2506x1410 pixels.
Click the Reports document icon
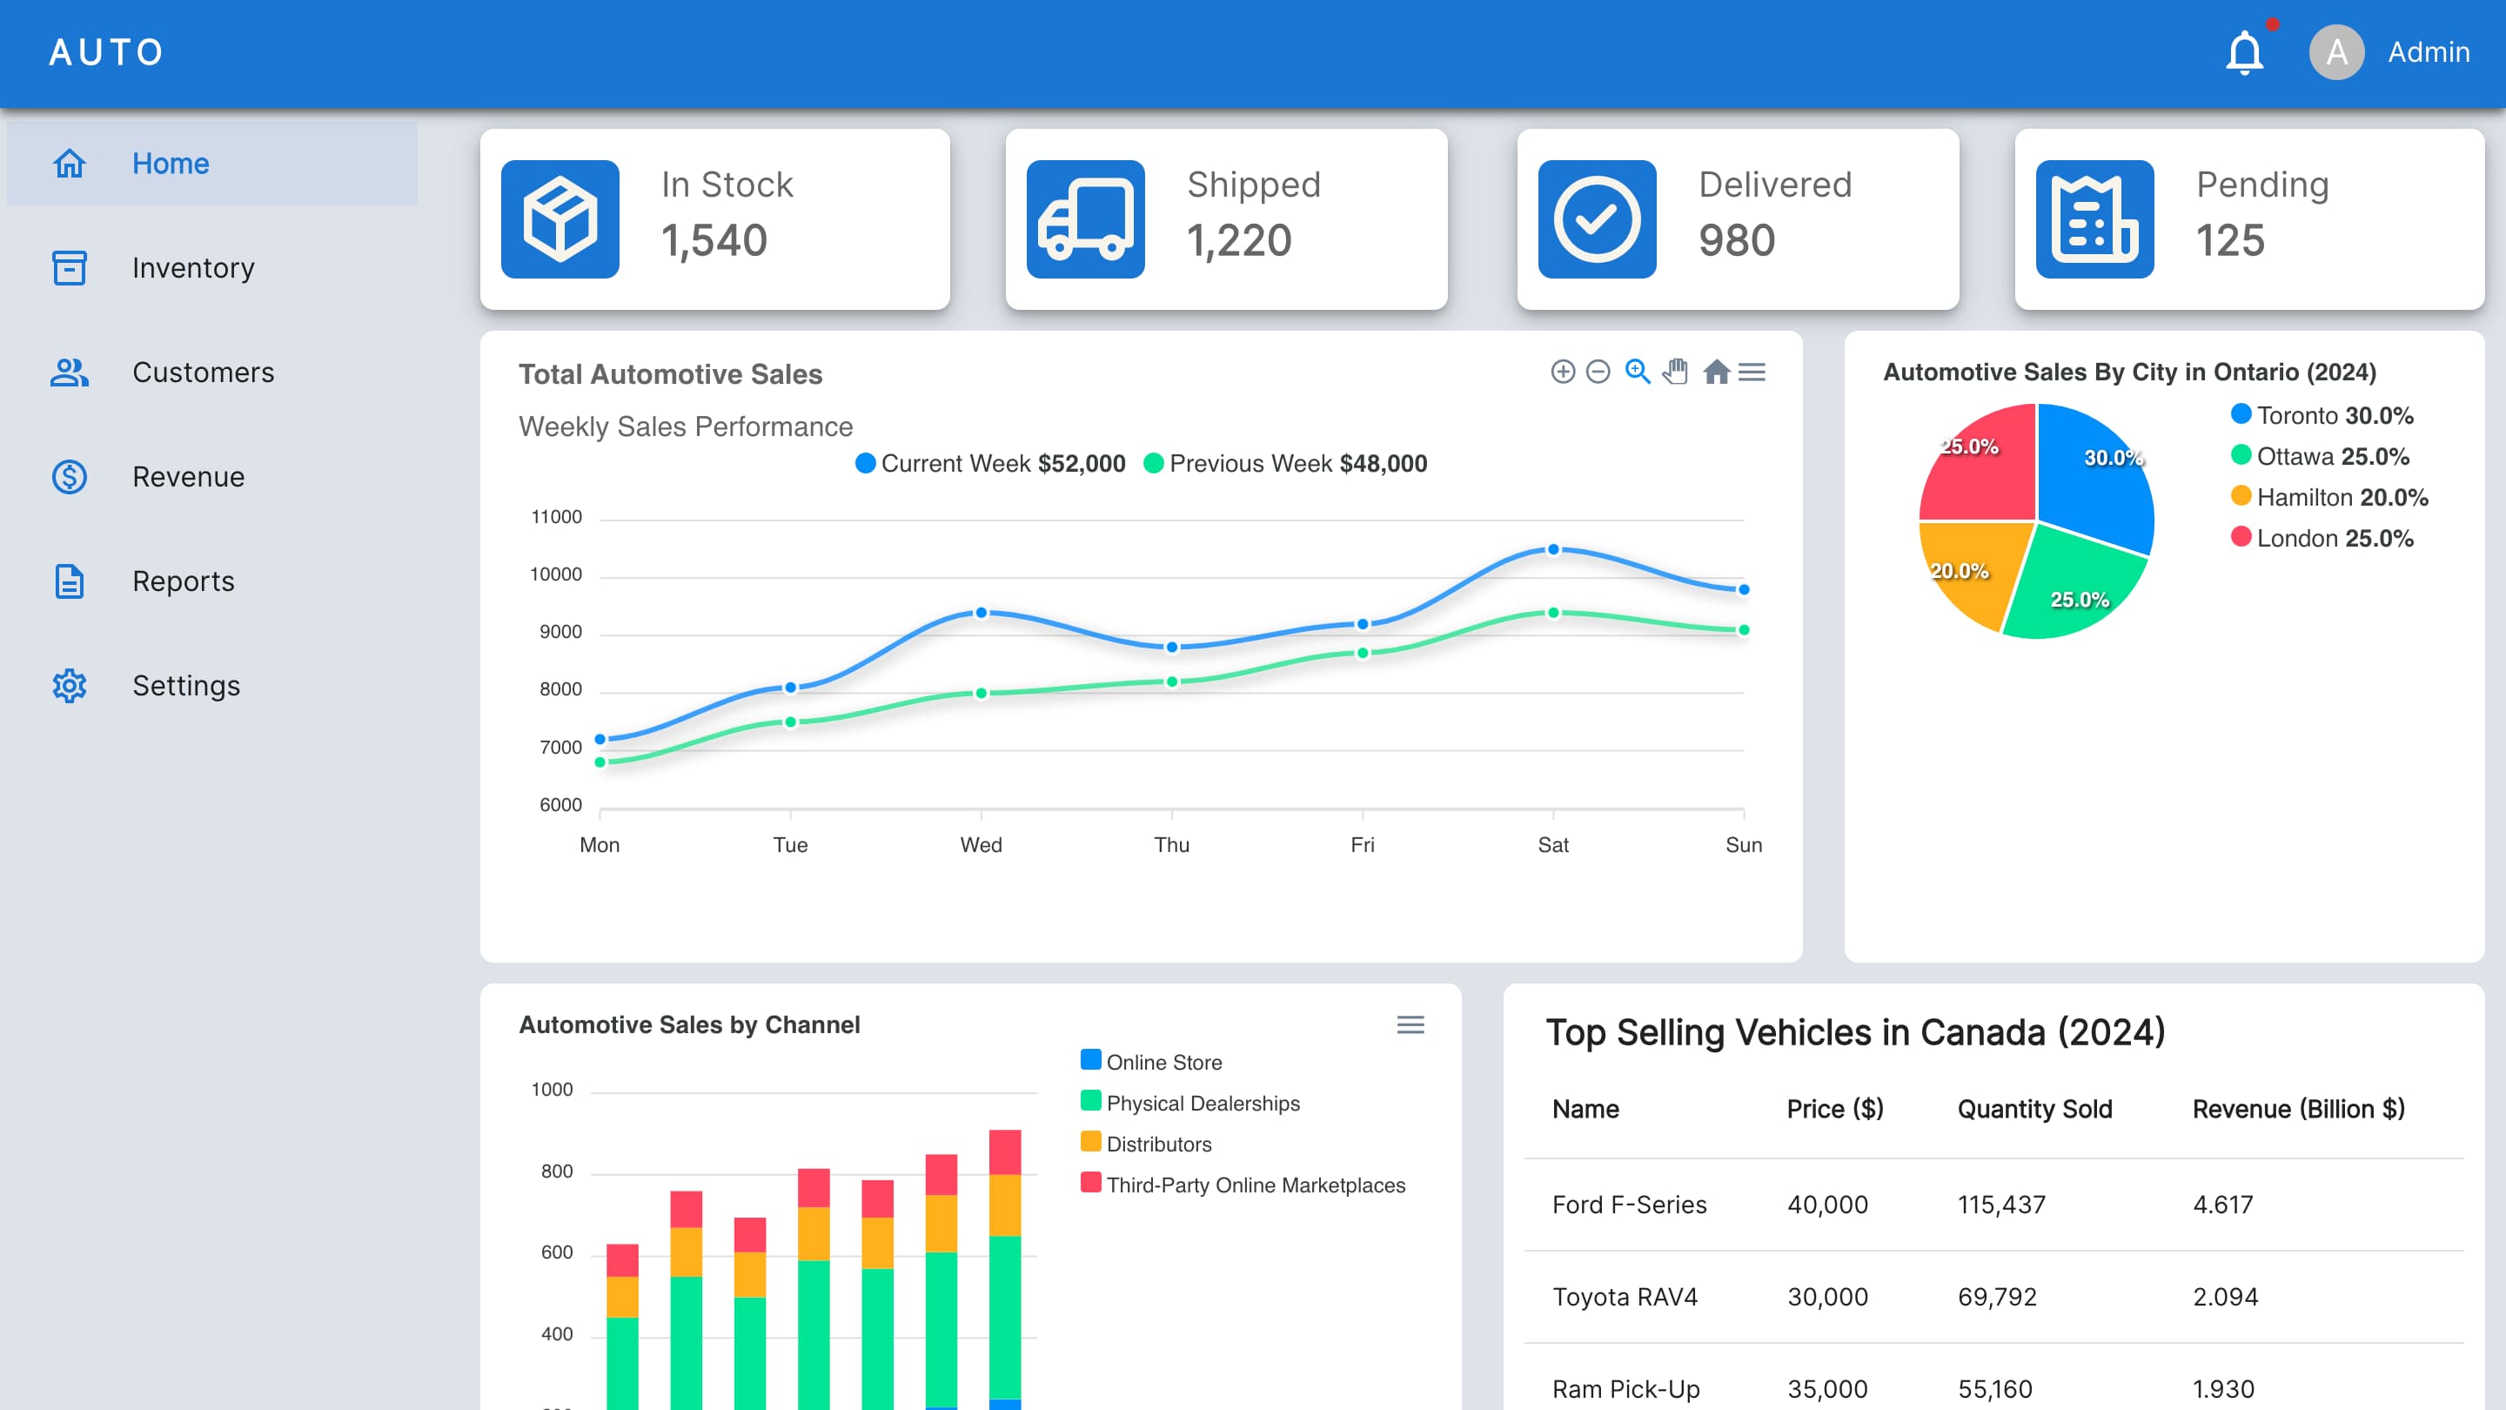tap(69, 581)
